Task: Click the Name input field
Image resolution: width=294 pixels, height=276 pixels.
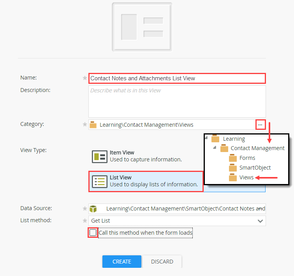Action: (177, 78)
